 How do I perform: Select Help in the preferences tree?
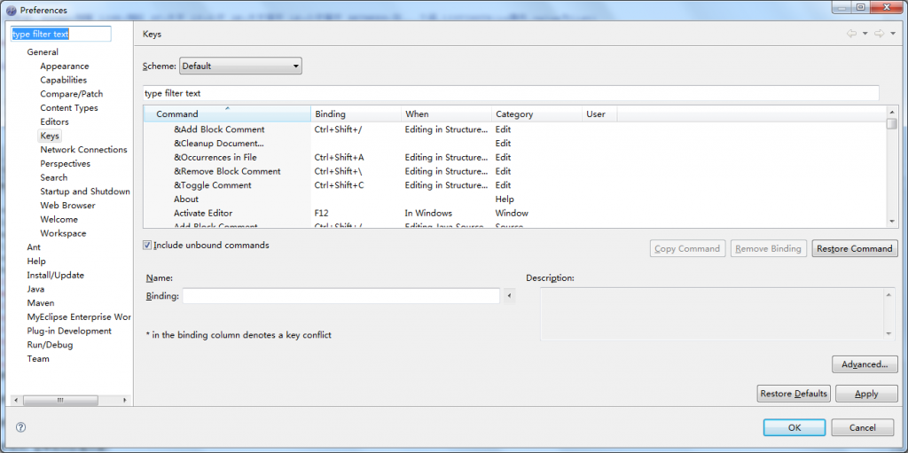[x=36, y=261]
